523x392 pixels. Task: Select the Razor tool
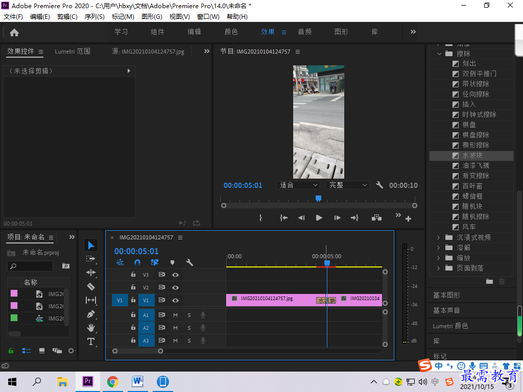(x=91, y=286)
